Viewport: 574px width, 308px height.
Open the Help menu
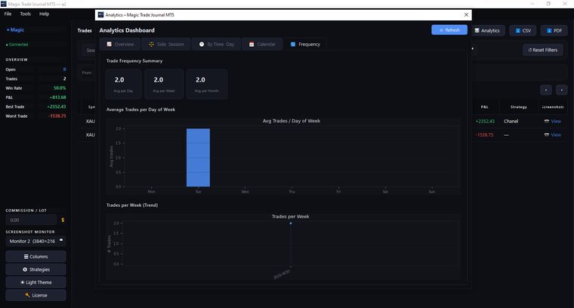pyautogui.click(x=45, y=14)
